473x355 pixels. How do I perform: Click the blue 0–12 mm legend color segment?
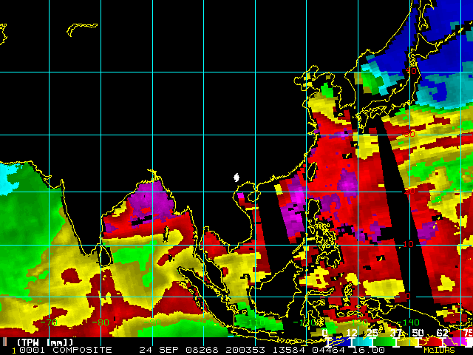click(x=339, y=342)
